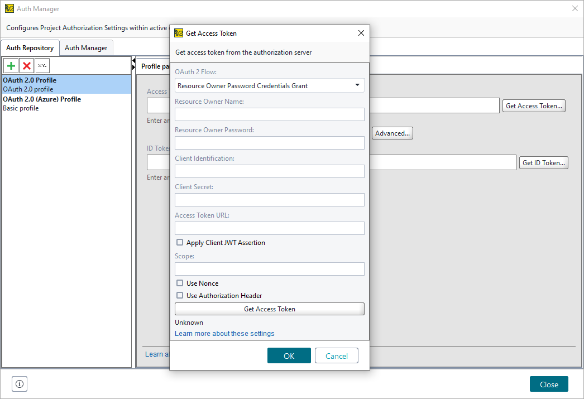The height and width of the screenshot is (399, 584).
Task: Click the Get Access Token dialog icon
Action: 179,33
